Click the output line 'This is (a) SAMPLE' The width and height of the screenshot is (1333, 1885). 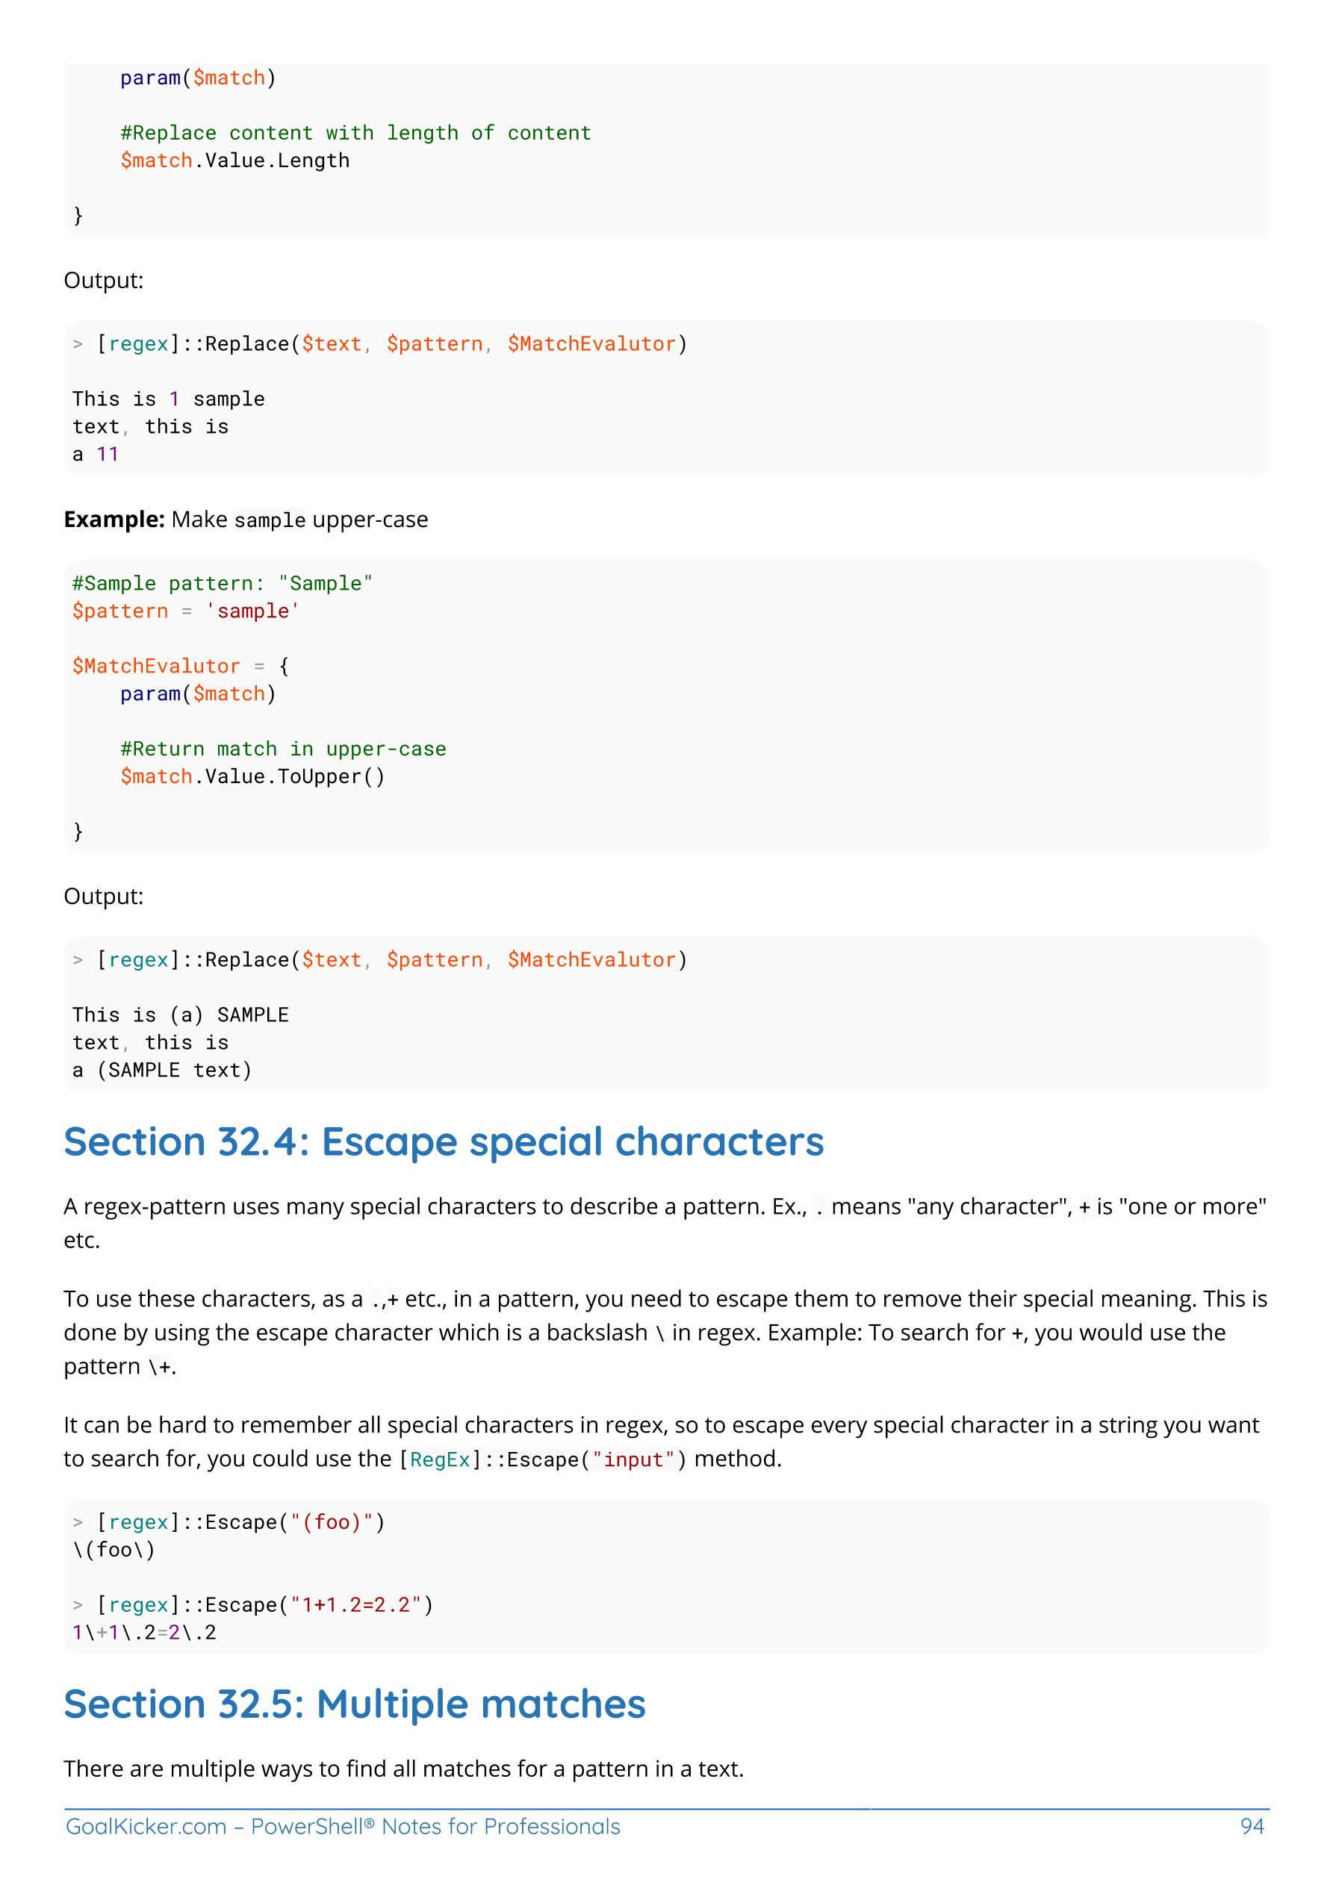(181, 1015)
